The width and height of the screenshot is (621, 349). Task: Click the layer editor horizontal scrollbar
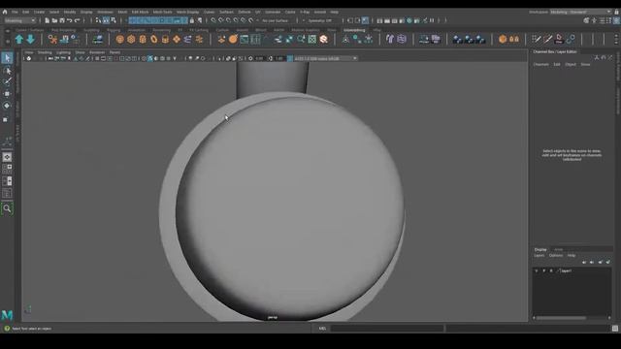561,318
